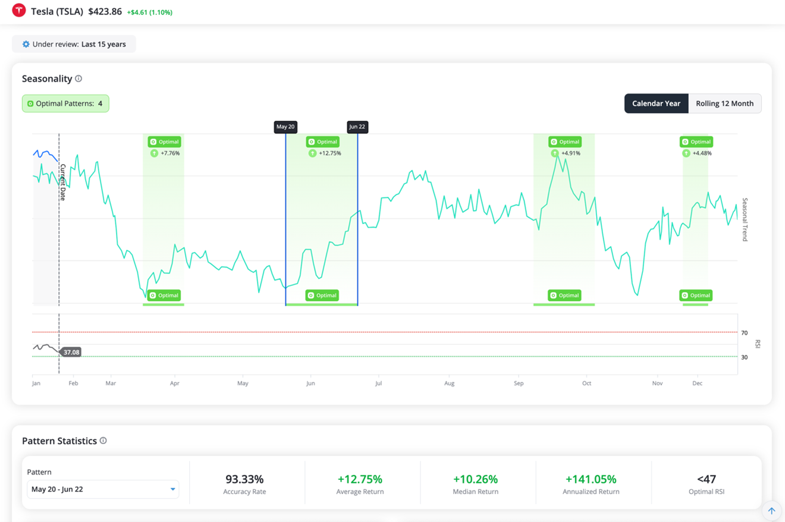Click the Seasonality info icon
This screenshot has width=785, height=522.
point(78,78)
